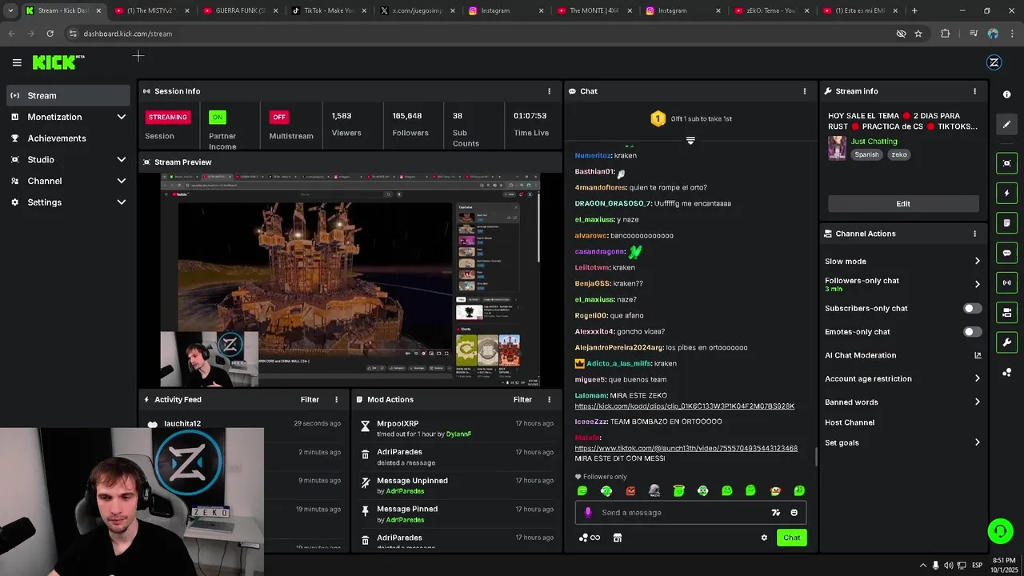Open Activity Feed three-dot menu

tap(336, 399)
